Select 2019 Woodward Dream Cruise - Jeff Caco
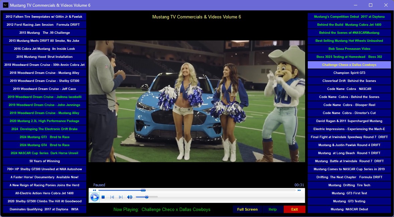394x217 pixels. (44, 89)
